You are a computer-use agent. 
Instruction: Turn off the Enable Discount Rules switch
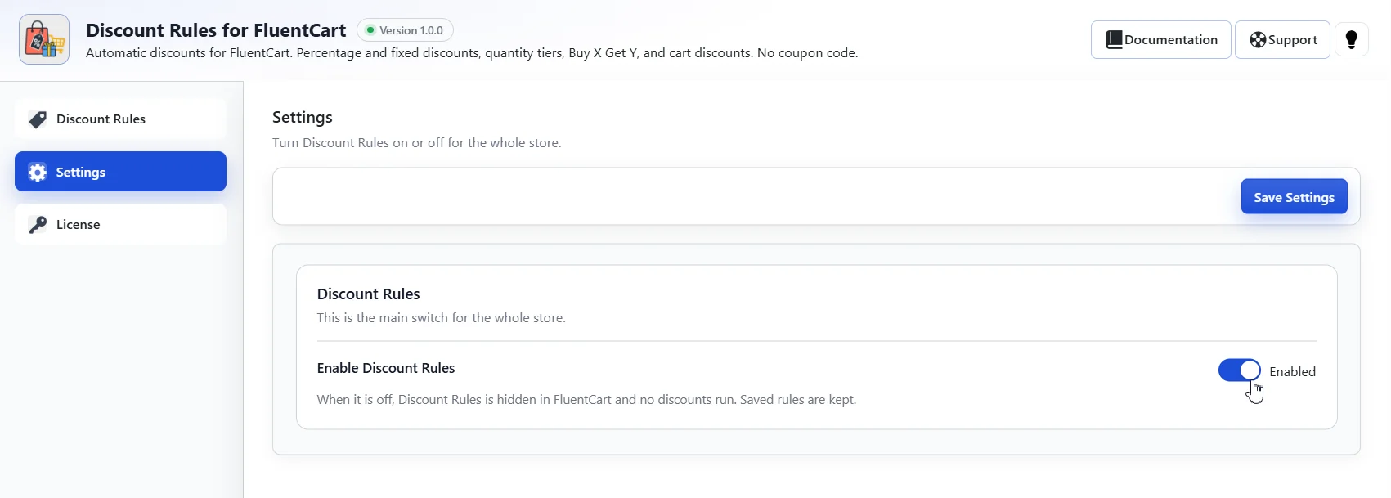pos(1240,370)
